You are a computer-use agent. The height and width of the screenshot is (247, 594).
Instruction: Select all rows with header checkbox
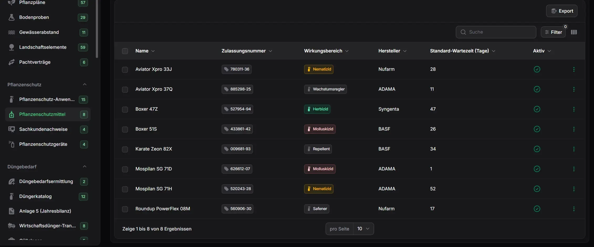[125, 51]
